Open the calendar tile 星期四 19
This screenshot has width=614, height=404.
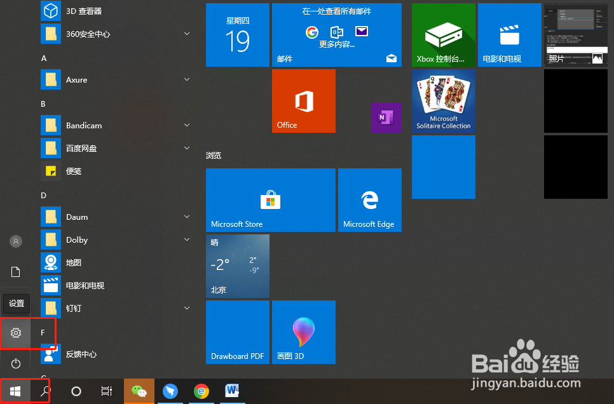click(x=238, y=35)
